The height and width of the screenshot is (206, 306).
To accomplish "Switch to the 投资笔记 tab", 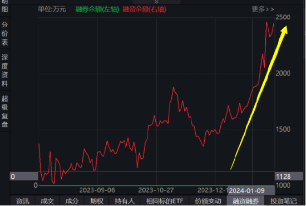I will point(283,201).
